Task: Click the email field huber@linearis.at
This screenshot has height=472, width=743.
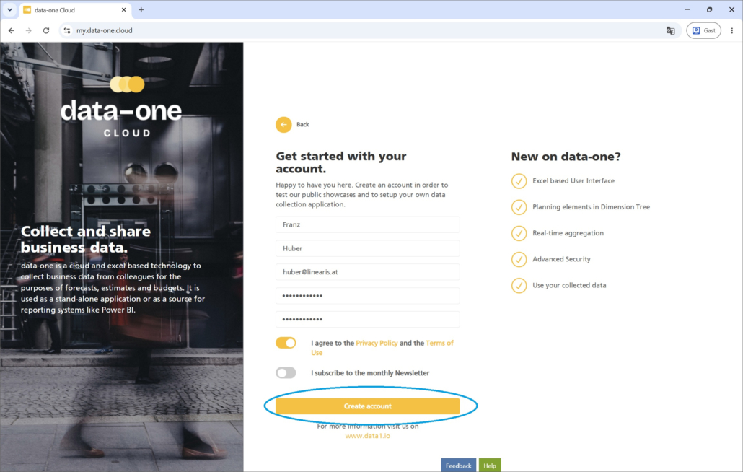Action: 368,272
